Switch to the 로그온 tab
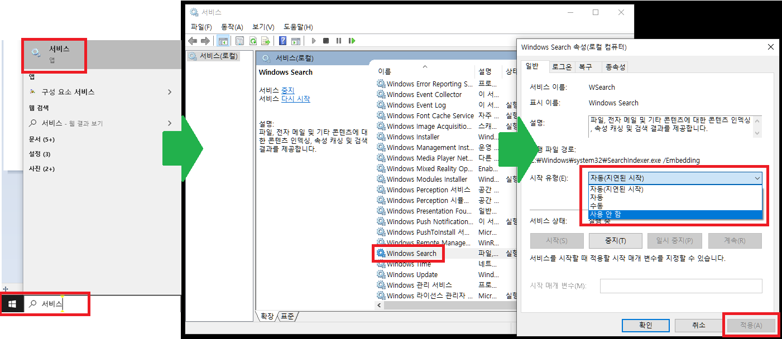This screenshot has height=339, width=782. [x=562, y=67]
